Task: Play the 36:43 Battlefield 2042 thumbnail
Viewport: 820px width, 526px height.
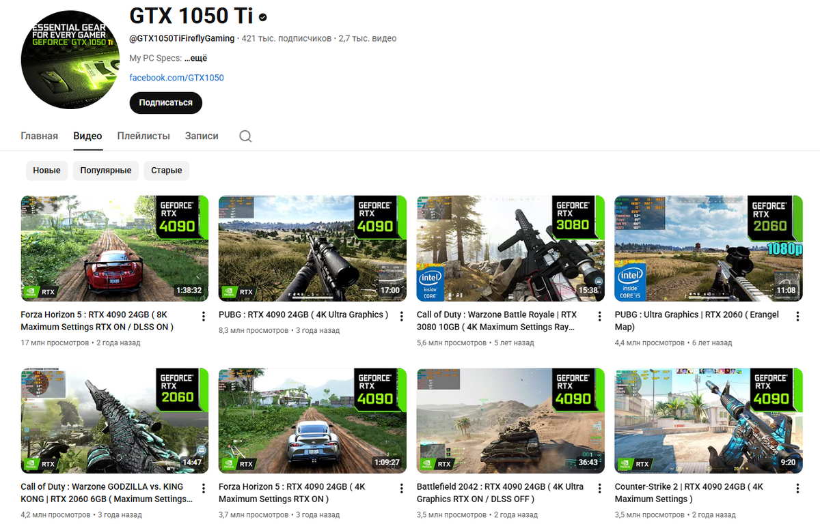Action: point(510,421)
